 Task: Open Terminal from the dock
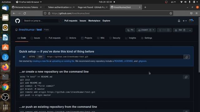5,77
